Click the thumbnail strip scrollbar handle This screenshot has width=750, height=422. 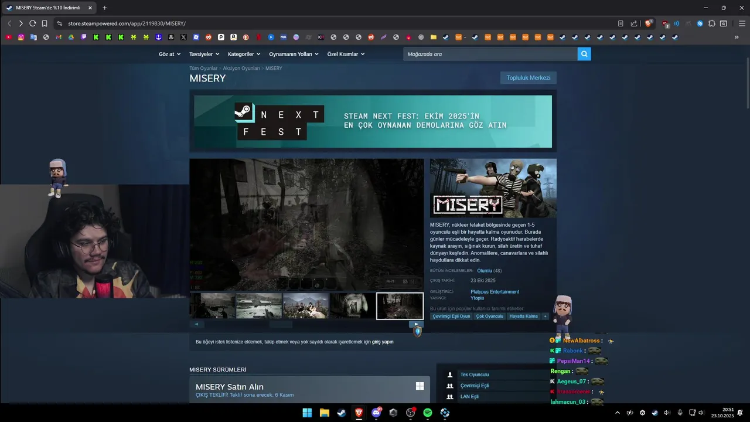(281, 324)
